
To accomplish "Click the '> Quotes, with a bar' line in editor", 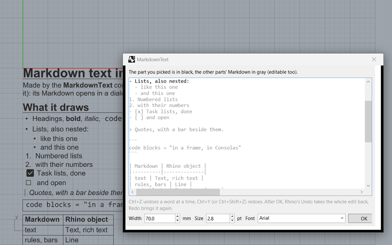I will pyautogui.click(x=176, y=129).
